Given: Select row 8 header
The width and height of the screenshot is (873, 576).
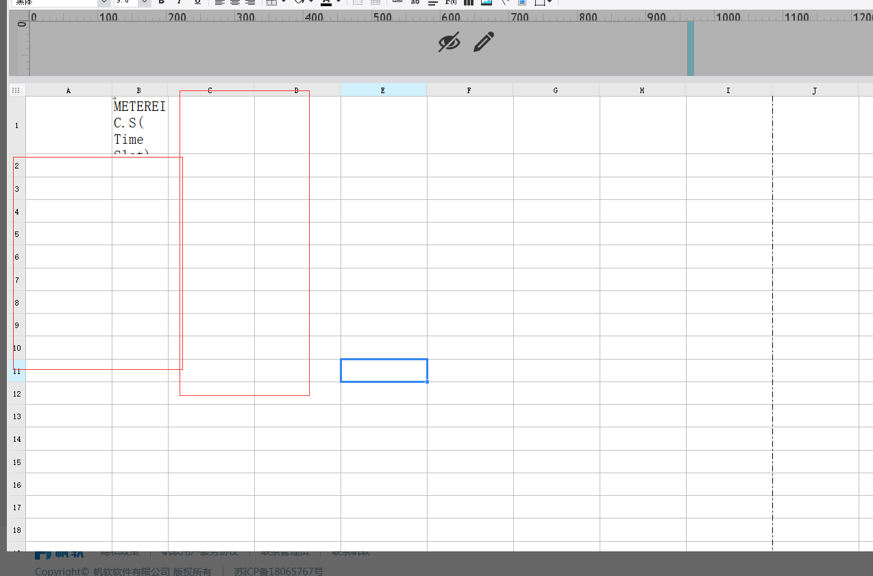Looking at the screenshot, I should 16,302.
